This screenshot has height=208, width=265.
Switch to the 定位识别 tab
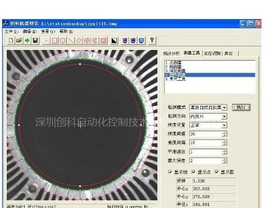[212, 54]
